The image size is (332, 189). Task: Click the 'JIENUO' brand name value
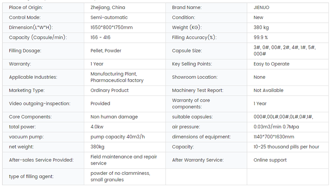[262, 7]
